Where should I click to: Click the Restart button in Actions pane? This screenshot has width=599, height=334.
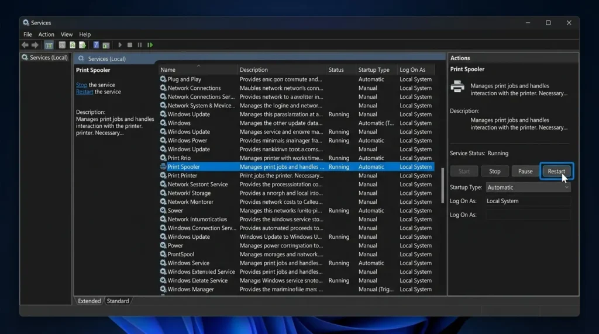pos(556,171)
